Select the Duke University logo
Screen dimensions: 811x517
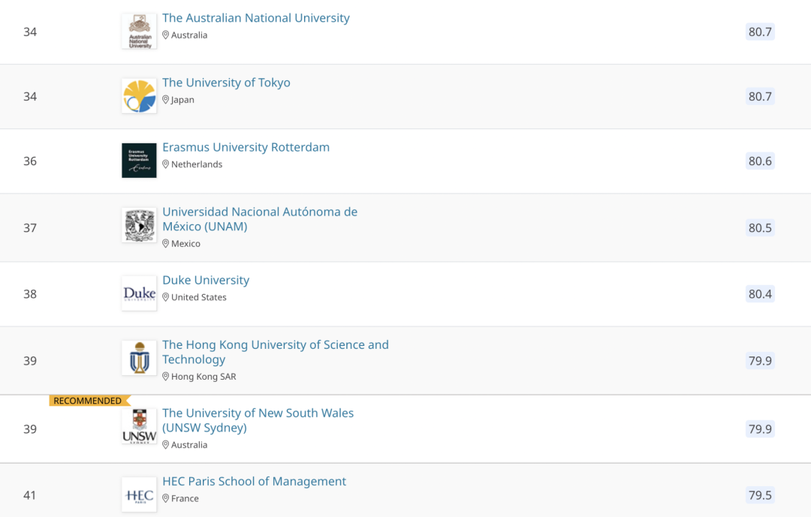(x=139, y=293)
